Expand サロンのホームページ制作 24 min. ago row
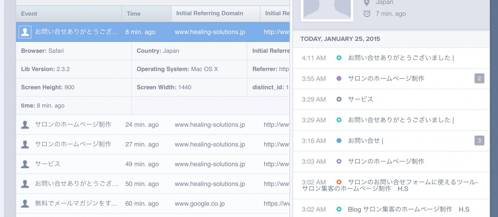 pyautogui.click(x=153, y=124)
